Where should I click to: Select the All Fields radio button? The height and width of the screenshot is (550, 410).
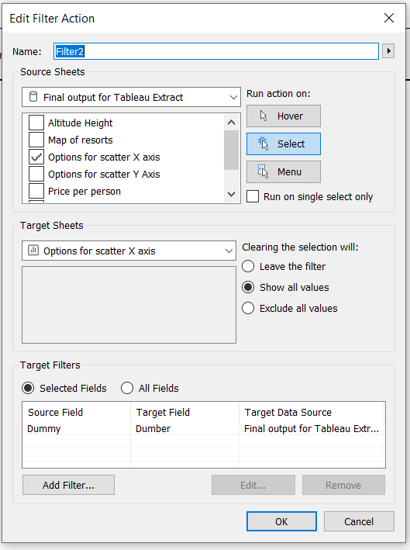127,388
